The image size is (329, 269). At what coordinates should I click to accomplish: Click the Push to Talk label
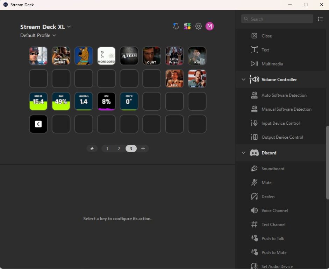click(273, 238)
